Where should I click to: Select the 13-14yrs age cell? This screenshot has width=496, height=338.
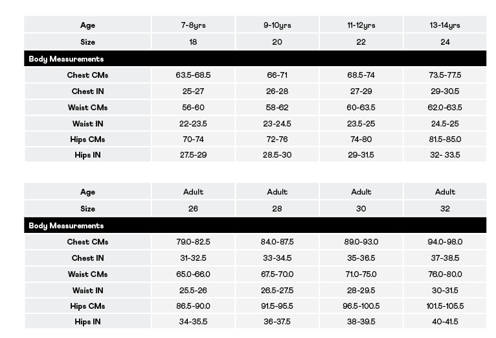(x=445, y=25)
